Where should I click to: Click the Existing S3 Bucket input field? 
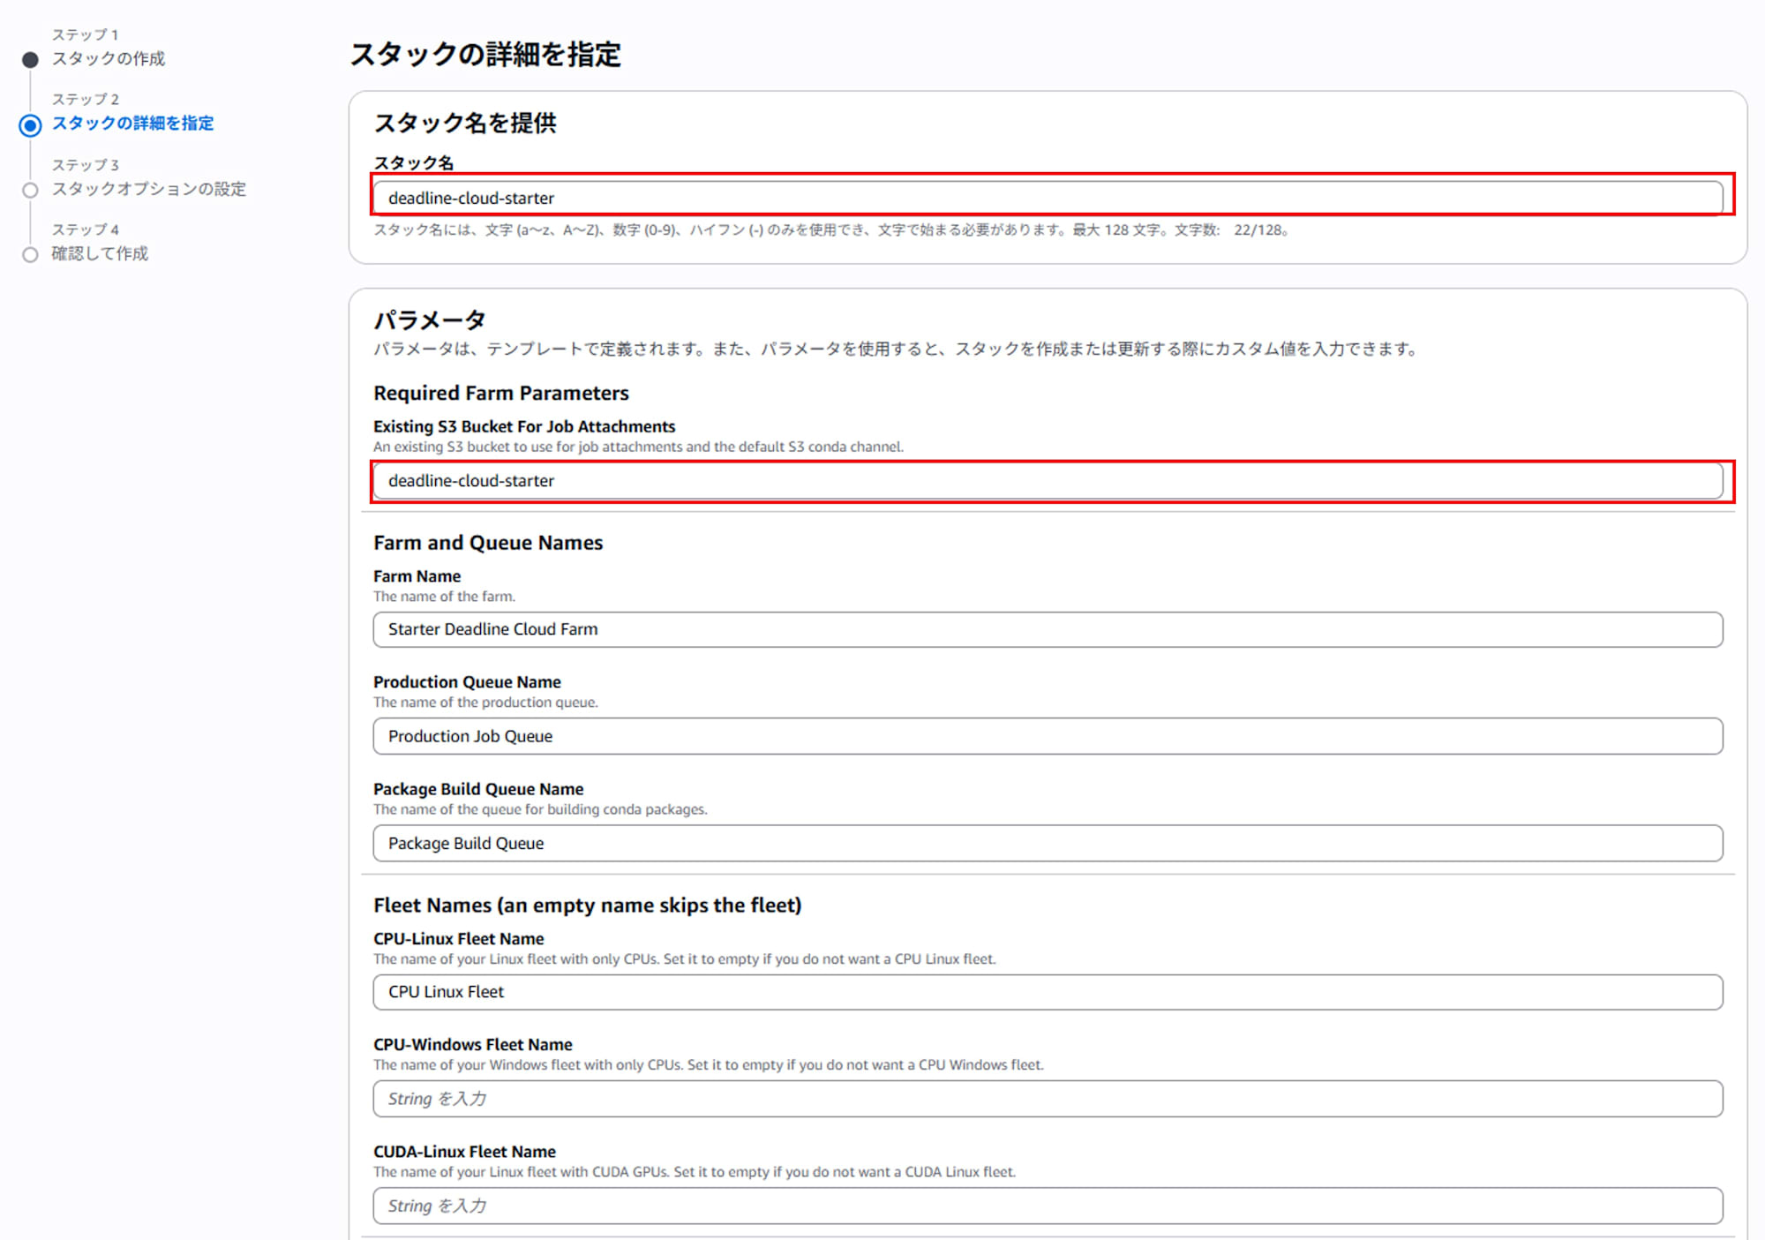coord(1048,481)
